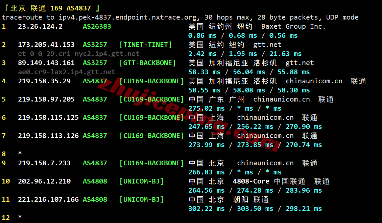Click latency 283.96 ms in hop 10

304,191
